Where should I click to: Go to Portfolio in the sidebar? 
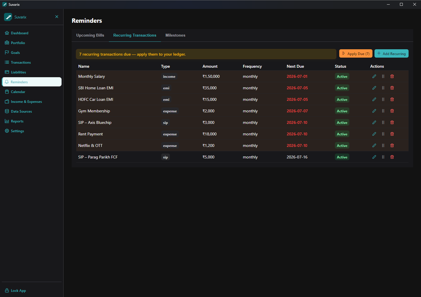pyautogui.click(x=31, y=43)
